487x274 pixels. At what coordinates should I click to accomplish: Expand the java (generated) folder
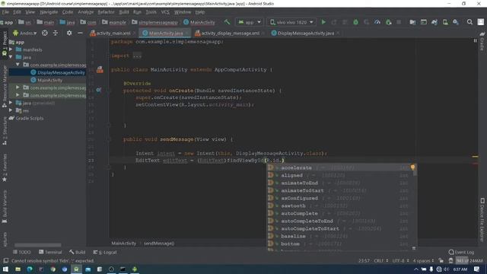point(11,103)
